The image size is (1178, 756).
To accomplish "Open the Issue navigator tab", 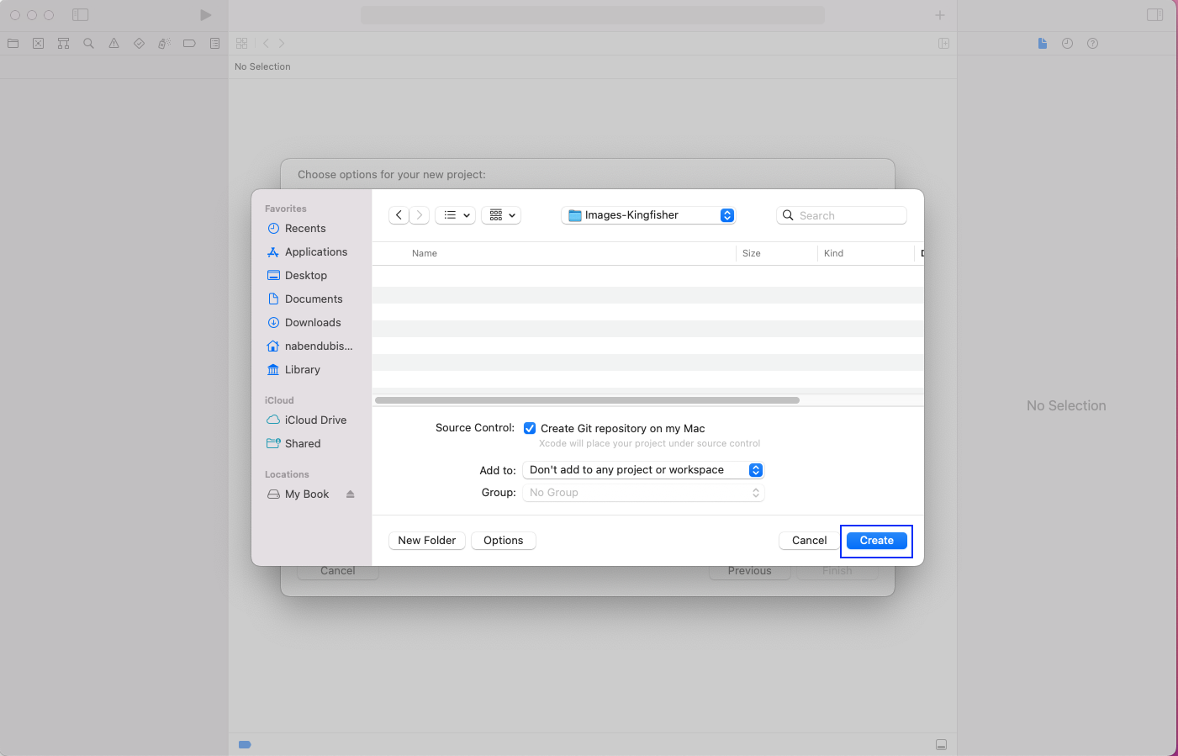I will click(x=114, y=44).
